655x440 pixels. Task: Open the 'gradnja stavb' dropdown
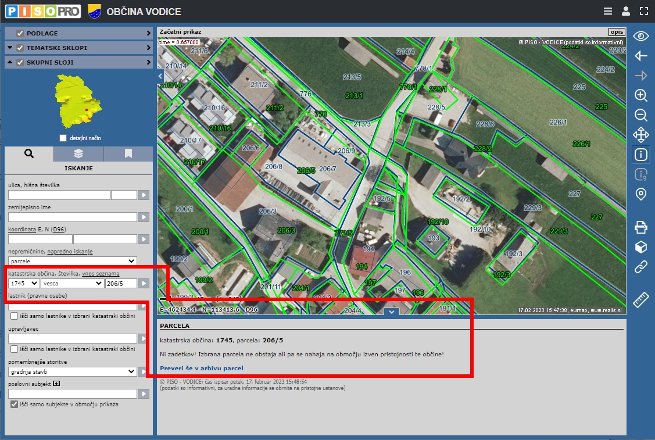(x=73, y=371)
